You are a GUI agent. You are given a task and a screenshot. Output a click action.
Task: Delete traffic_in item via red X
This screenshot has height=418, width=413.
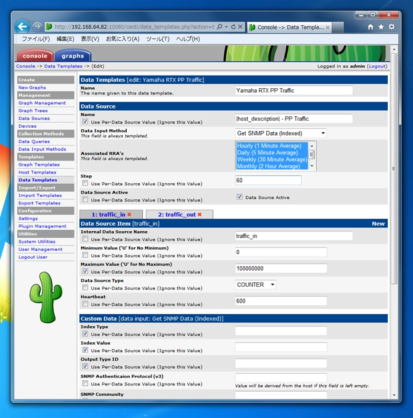click(129, 214)
